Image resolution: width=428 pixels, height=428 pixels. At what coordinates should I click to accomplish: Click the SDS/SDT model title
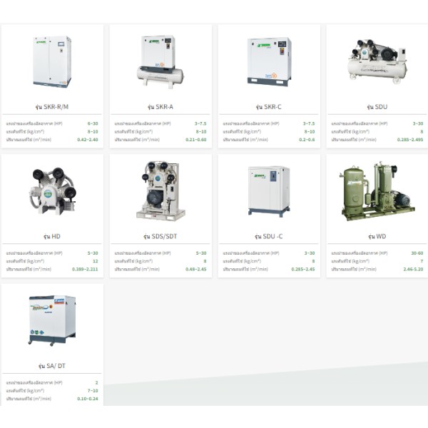(160, 236)
